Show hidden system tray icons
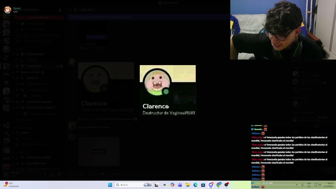This screenshot has height=189, width=336. [x=297, y=185]
